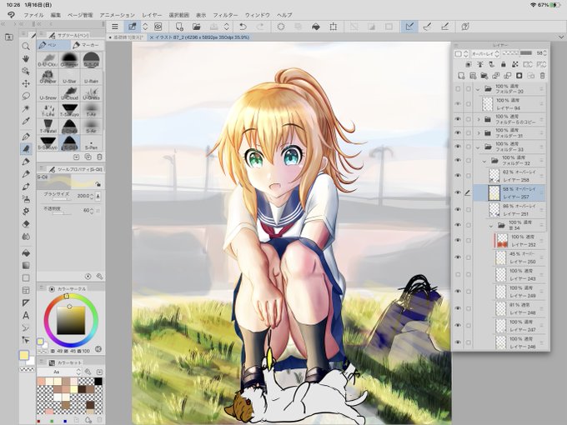Select the Eraser tool in toolbox

pyautogui.click(x=26, y=224)
